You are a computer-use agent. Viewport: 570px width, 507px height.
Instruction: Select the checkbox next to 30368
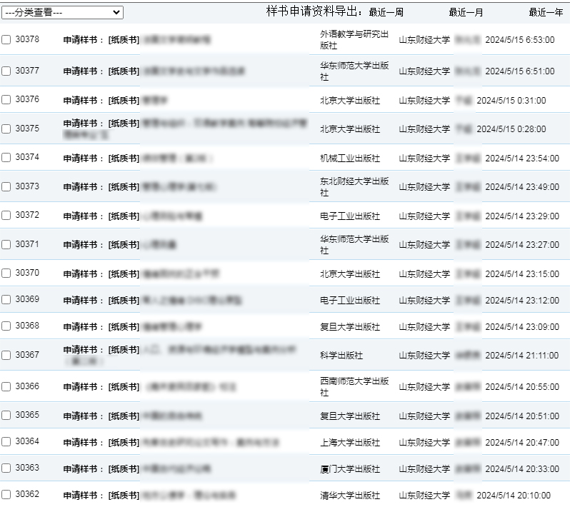pos(6,326)
